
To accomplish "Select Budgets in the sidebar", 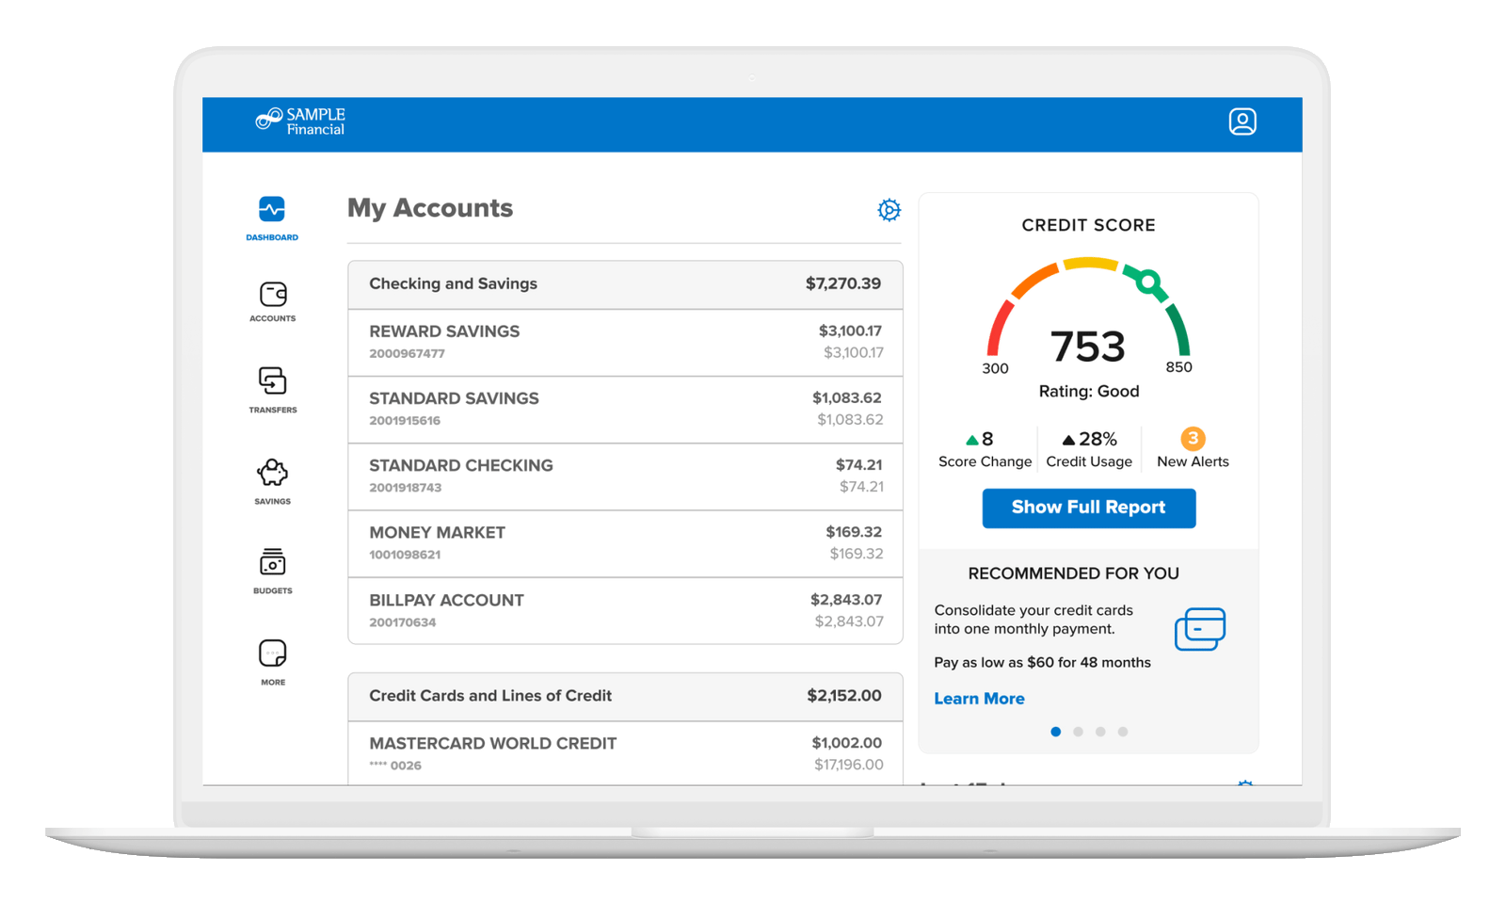I will tap(271, 563).
